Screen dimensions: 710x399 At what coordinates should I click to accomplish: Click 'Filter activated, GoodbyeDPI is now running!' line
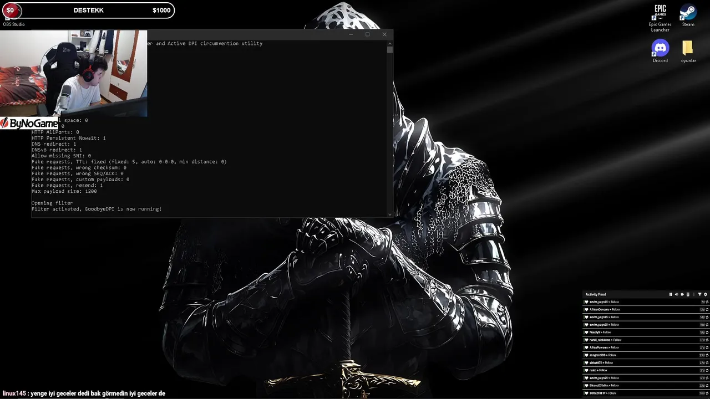tap(97, 209)
